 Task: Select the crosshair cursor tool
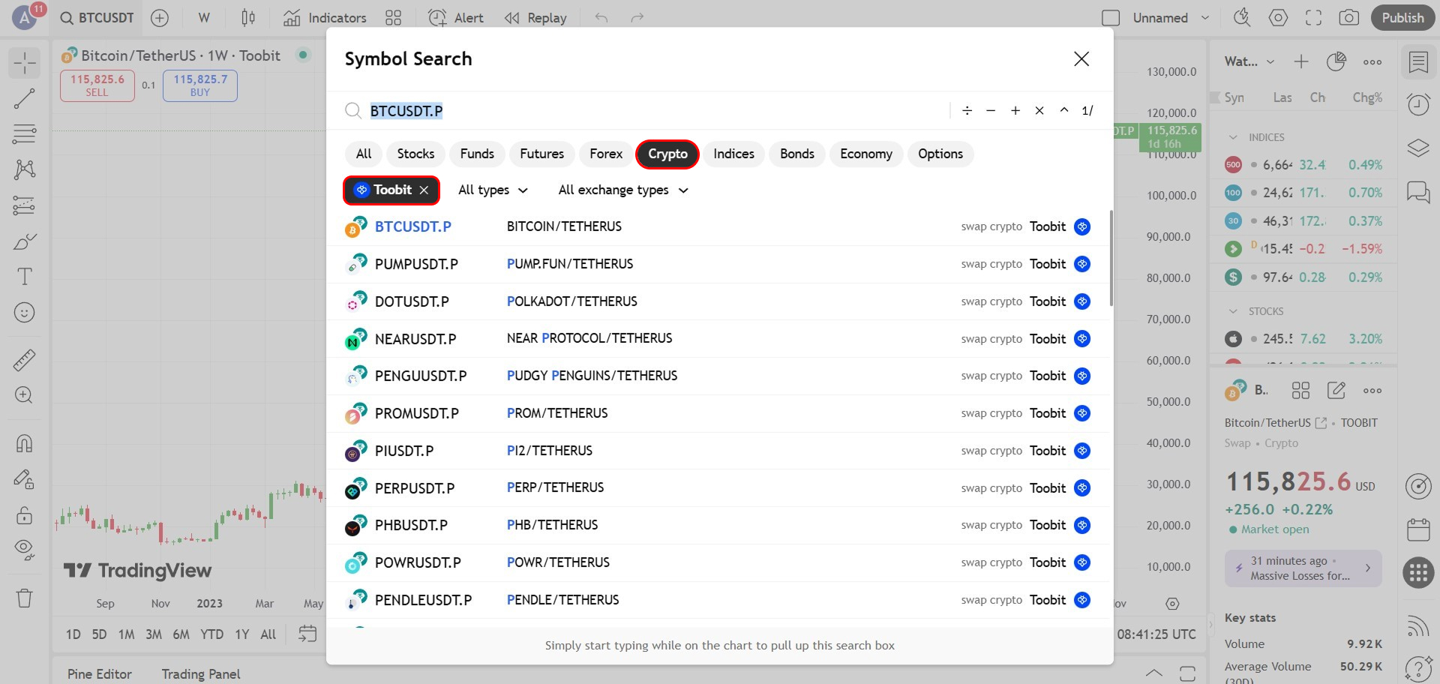25,62
